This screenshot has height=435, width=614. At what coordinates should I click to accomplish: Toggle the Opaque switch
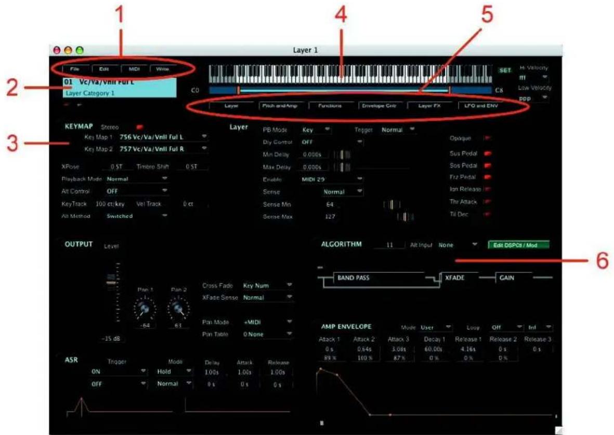pos(487,138)
